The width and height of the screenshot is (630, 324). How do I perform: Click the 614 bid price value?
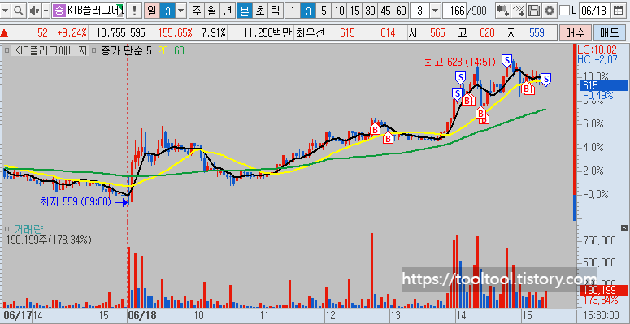click(388, 33)
